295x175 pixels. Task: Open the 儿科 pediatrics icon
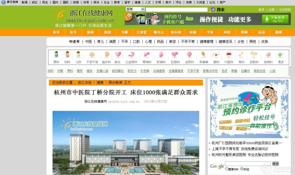point(78,55)
